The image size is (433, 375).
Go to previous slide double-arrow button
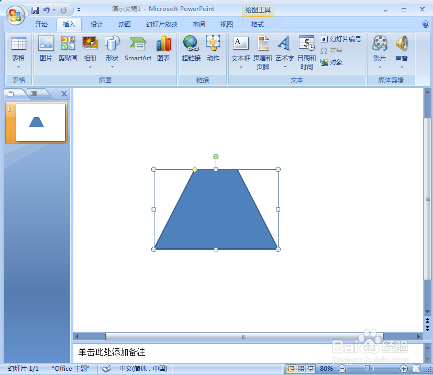click(x=427, y=321)
